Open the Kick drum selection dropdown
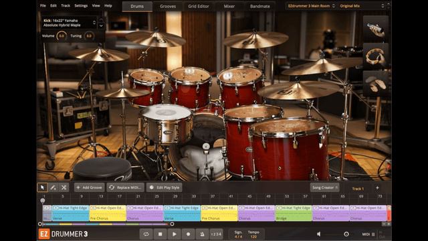The width and height of the screenshot is (428, 241). click(x=70, y=23)
